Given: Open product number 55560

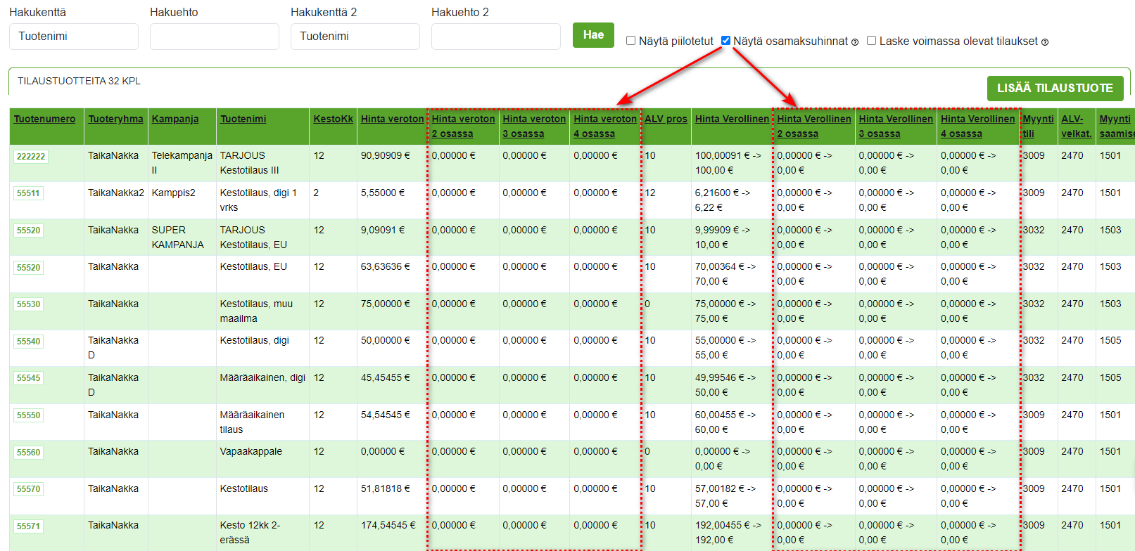Looking at the screenshot, I should 29,453.
